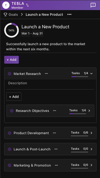Click the 14% progress ring
This screenshot has width=100, height=178.
(x=12, y=30)
